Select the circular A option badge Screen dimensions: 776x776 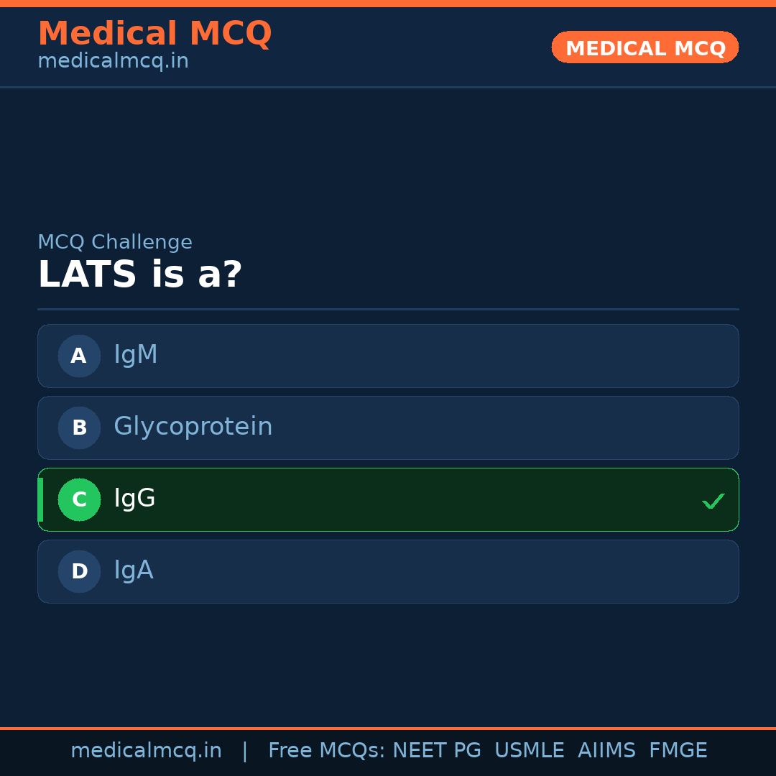point(79,356)
